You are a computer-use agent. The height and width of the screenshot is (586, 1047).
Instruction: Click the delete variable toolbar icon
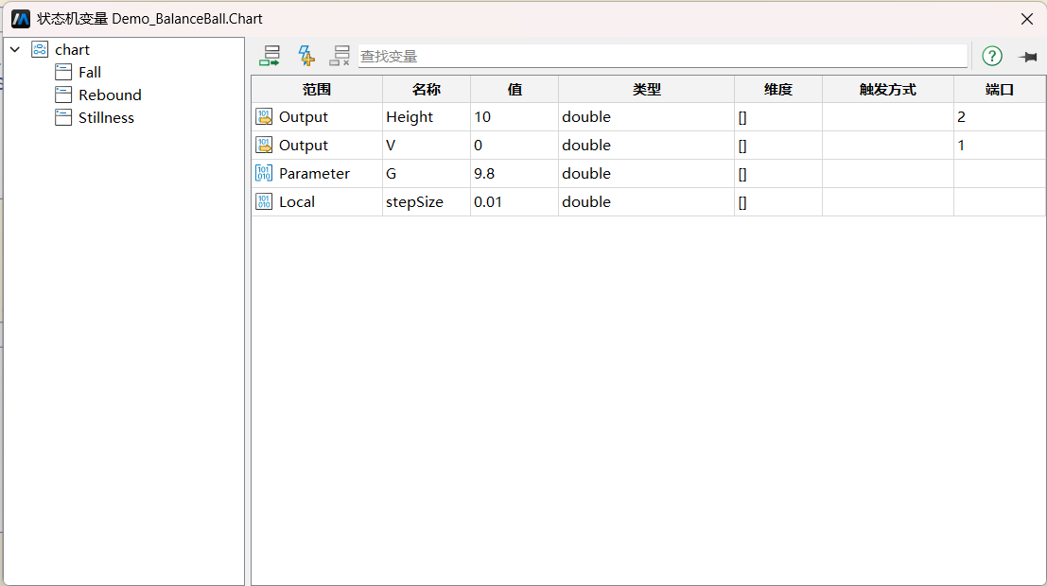(340, 56)
